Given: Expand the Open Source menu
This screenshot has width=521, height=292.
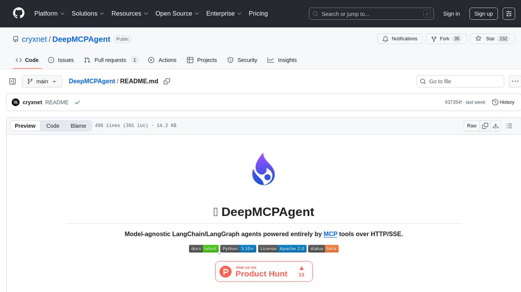Looking at the screenshot, I should click(177, 13).
